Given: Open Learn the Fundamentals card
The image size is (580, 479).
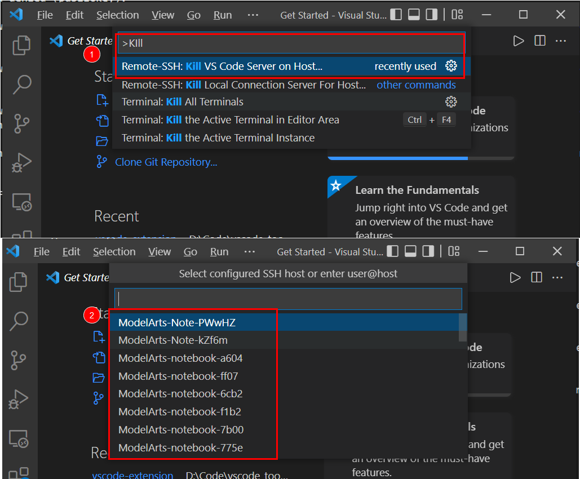Looking at the screenshot, I should (421, 207).
